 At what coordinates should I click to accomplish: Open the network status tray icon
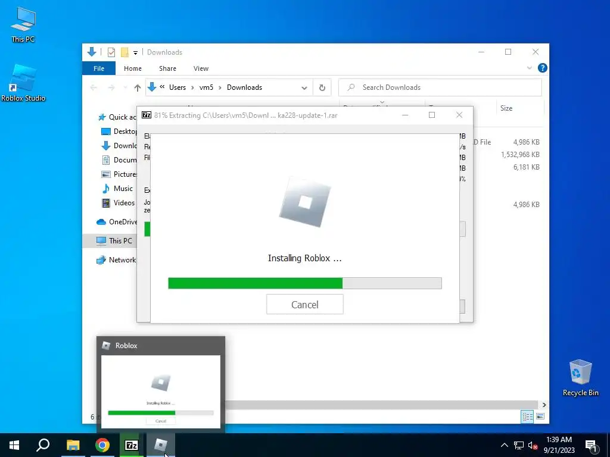tap(519, 445)
